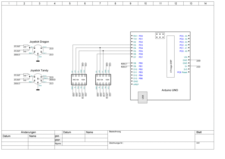Click the PB0 port label
The width and height of the screenshot is (225, 159).
pos(141,63)
